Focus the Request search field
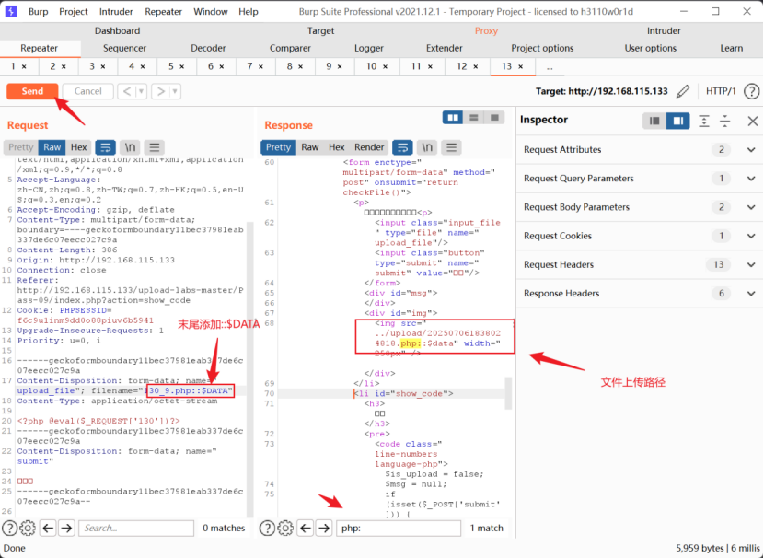Viewport: 764px width, 558px height. 136,528
